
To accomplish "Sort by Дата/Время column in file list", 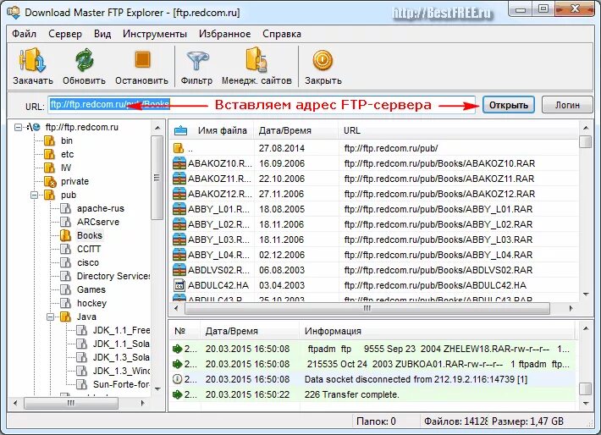I will (x=296, y=130).
